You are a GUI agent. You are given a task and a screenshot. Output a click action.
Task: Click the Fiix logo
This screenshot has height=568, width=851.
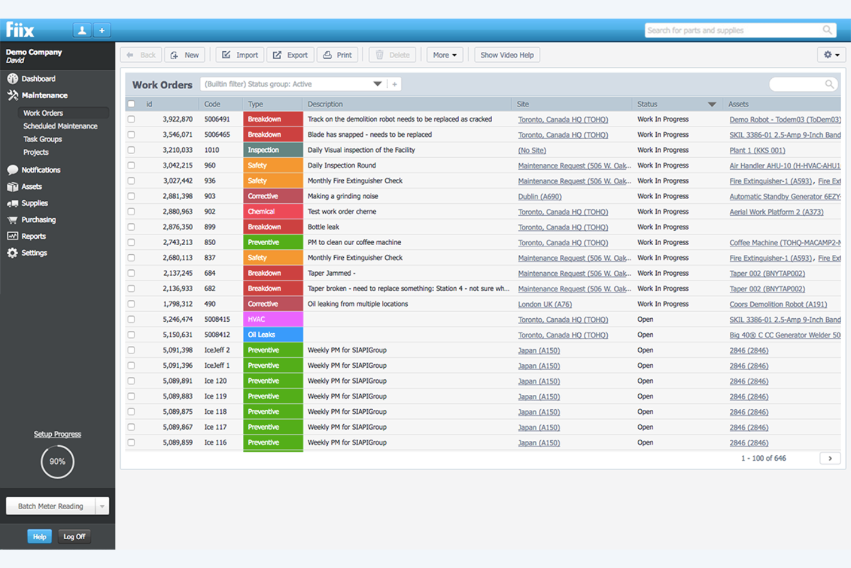pos(20,30)
